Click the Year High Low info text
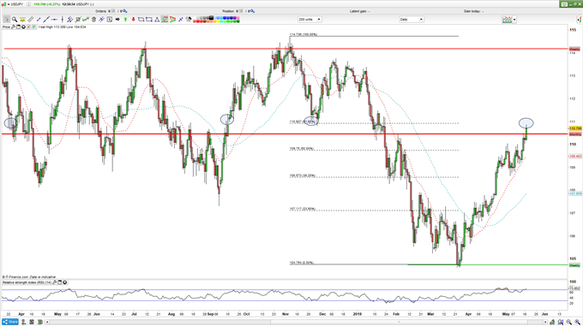The image size is (583, 326). 62,27
